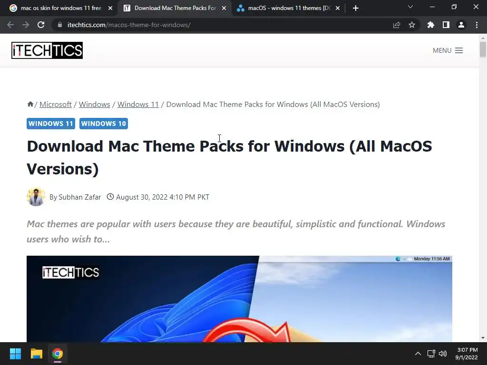Click the network icon in system tray
This screenshot has height=365, width=487.
pyautogui.click(x=431, y=354)
